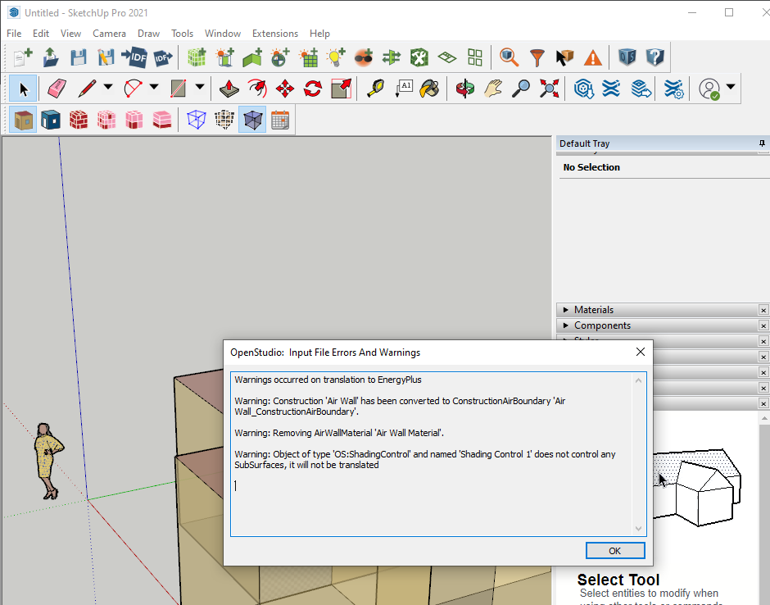770x605 pixels.
Task: Select the New Space tool
Action: [197, 57]
